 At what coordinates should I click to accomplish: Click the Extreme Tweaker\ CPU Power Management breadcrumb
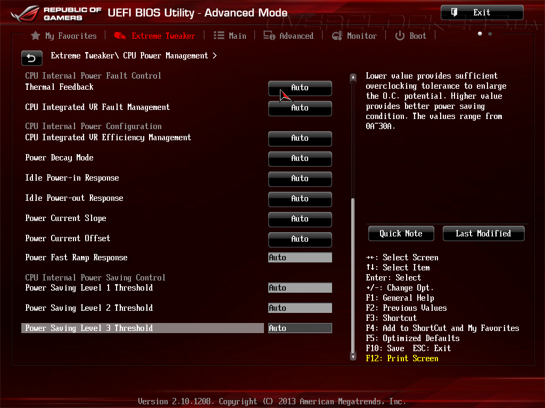pyautogui.click(x=134, y=55)
